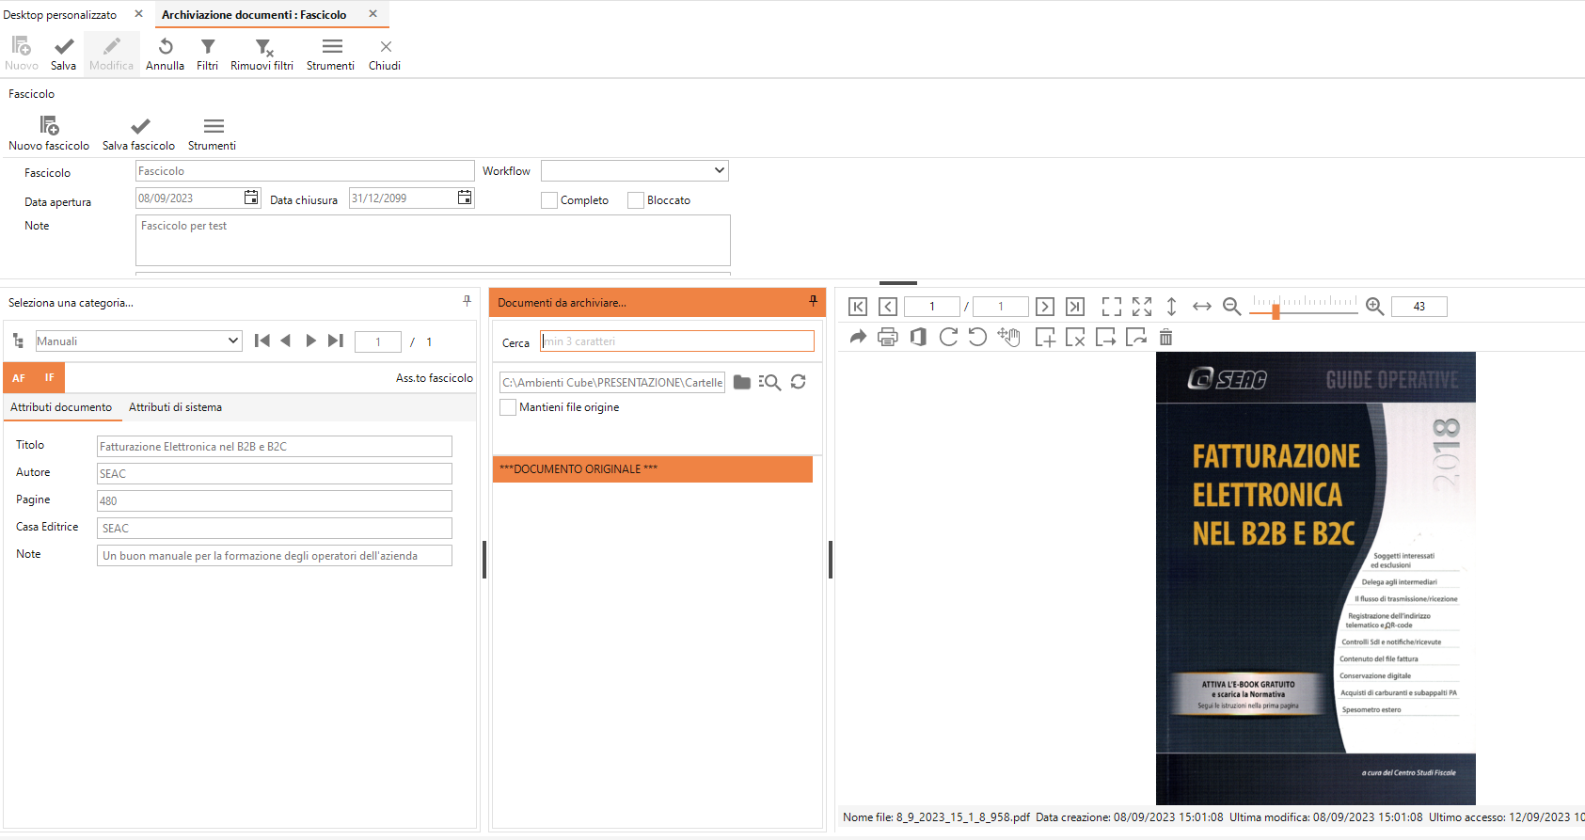Viewport: 1585px width, 840px height.
Task: Click the viewer zoom slider handle
Action: (1276, 311)
